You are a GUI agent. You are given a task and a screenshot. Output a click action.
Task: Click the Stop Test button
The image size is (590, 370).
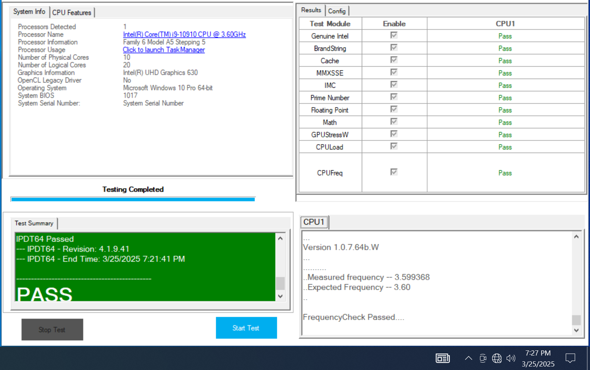[52, 330]
